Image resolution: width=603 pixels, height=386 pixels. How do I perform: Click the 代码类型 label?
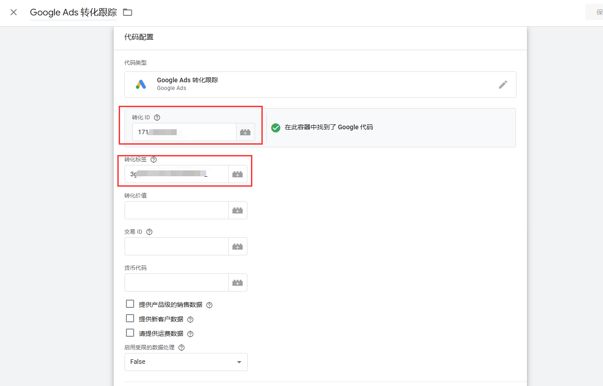(135, 63)
